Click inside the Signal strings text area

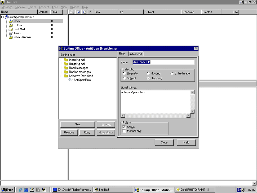point(156,102)
